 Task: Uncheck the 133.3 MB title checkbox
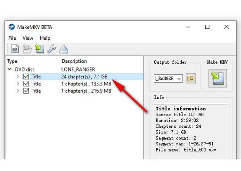pos(26,84)
